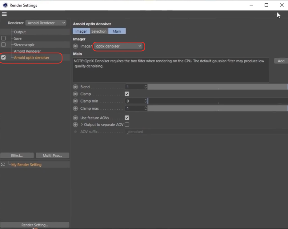Uncheck Use feature AOVs checkbox

point(127,118)
